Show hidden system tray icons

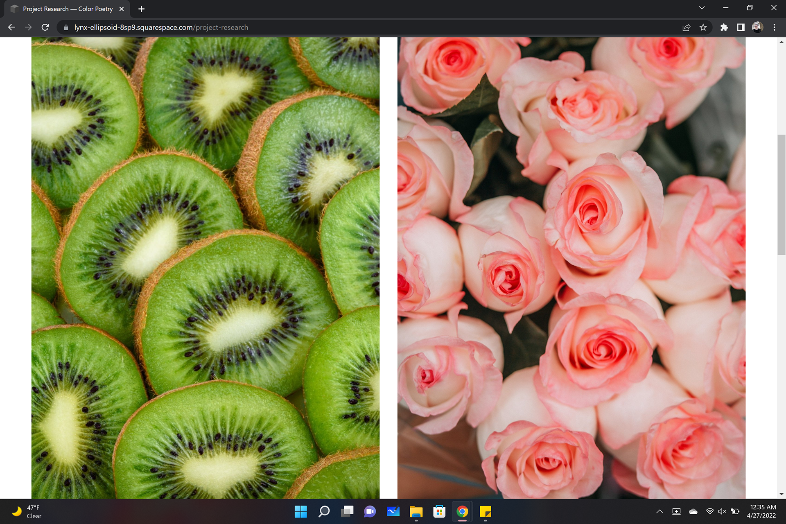click(660, 511)
